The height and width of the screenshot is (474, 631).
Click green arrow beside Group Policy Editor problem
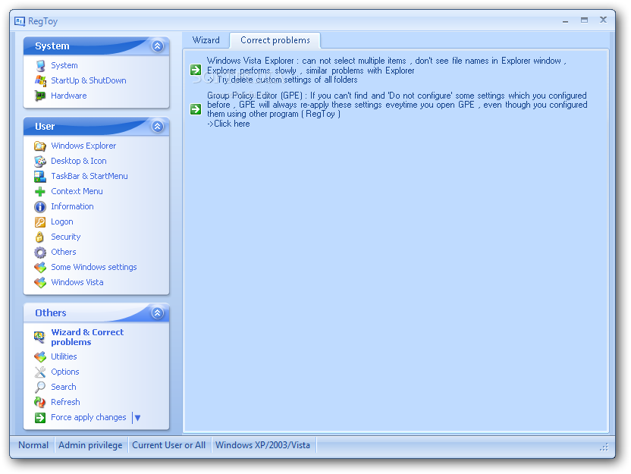click(196, 109)
